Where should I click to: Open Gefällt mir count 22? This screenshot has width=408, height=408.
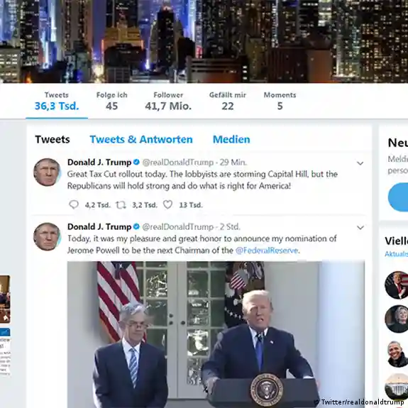(x=228, y=101)
